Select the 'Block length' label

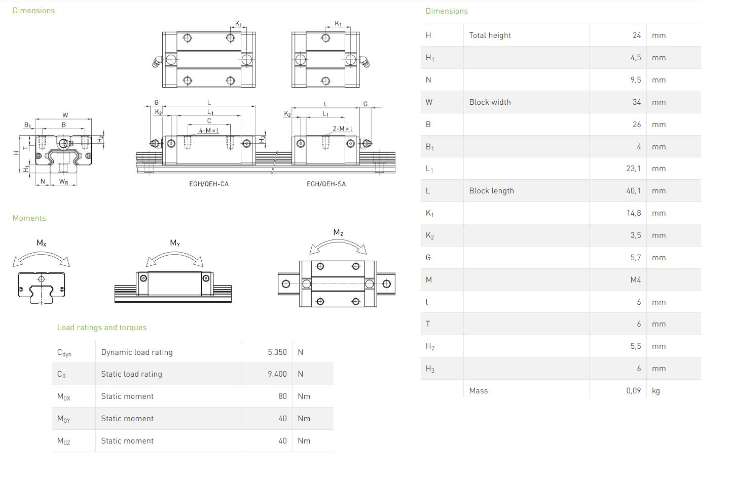coord(491,191)
